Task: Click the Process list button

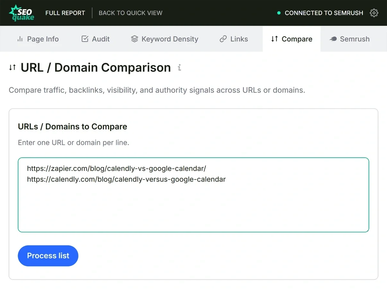Action: (48, 256)
